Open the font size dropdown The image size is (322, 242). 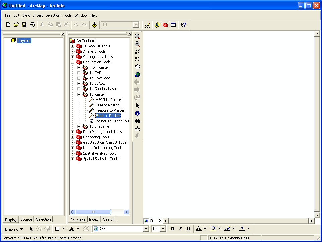(x=163, y=229)
